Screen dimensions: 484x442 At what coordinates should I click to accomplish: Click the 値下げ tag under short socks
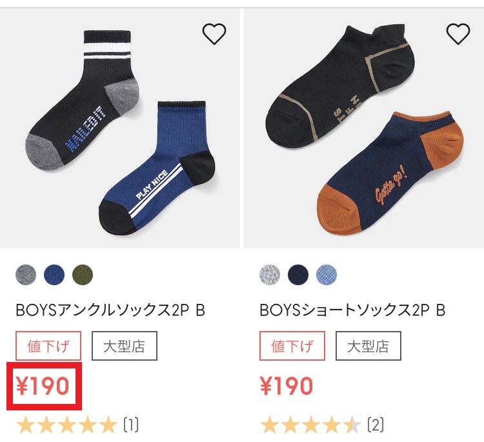point(292,346)
